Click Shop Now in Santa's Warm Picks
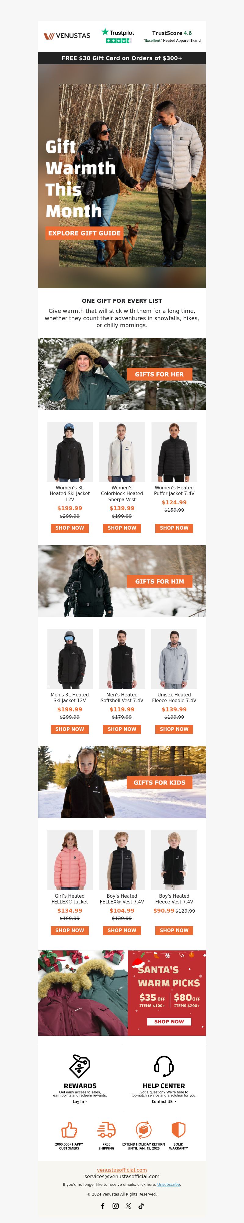The image size is (244, 1223). tap(169, 1021)
